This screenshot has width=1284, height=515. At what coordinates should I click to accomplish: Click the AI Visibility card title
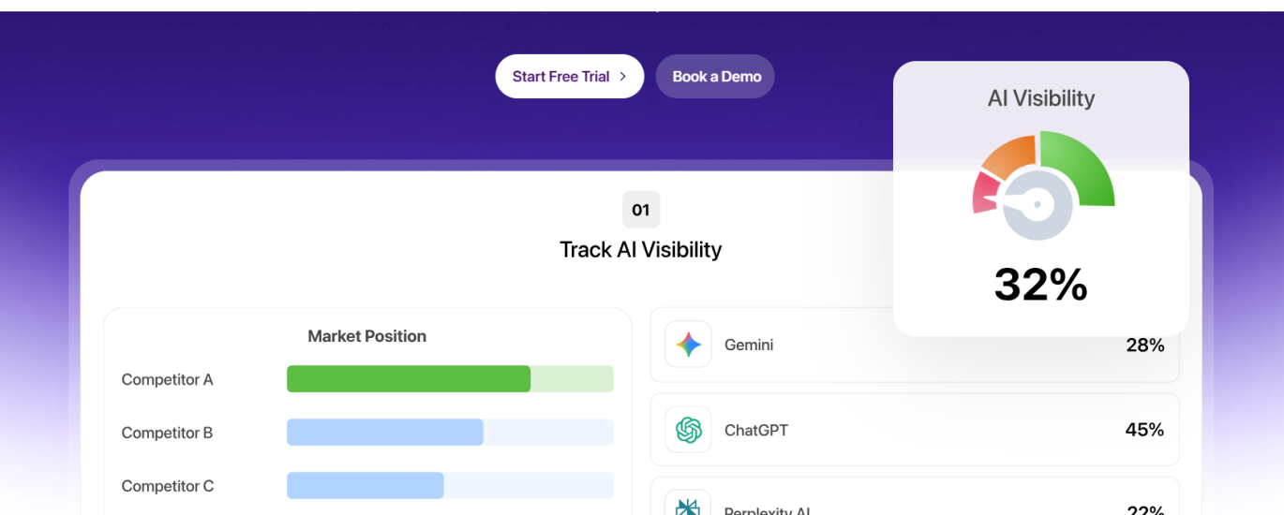[1040, 98]
